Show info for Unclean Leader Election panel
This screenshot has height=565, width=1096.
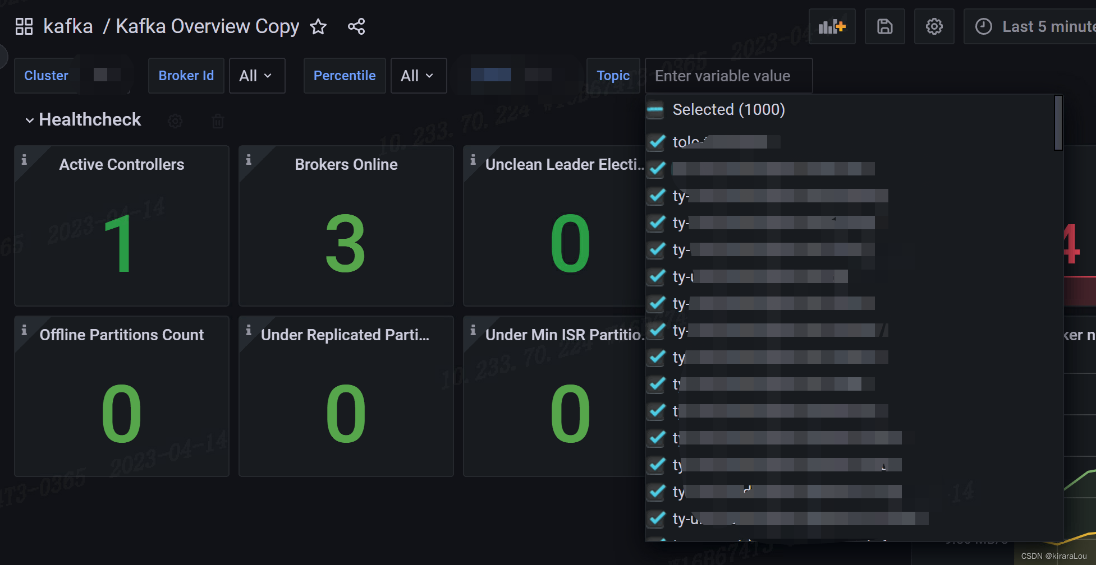point(473,160)
